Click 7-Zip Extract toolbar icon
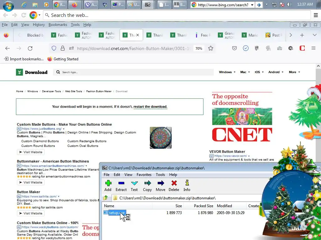The width and height of the screenshot is (321, 240). (121, 186)
